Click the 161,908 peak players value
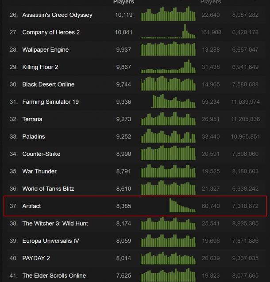 [x=211, y=32]
